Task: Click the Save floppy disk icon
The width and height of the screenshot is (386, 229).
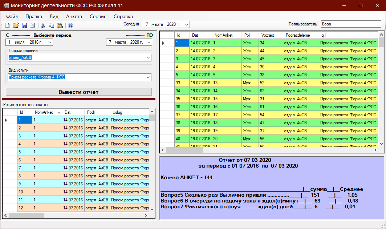Action: [24, 25]
